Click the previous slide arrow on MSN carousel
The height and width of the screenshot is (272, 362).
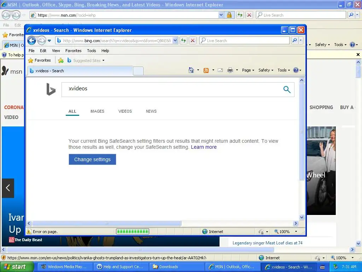(8, 188)
